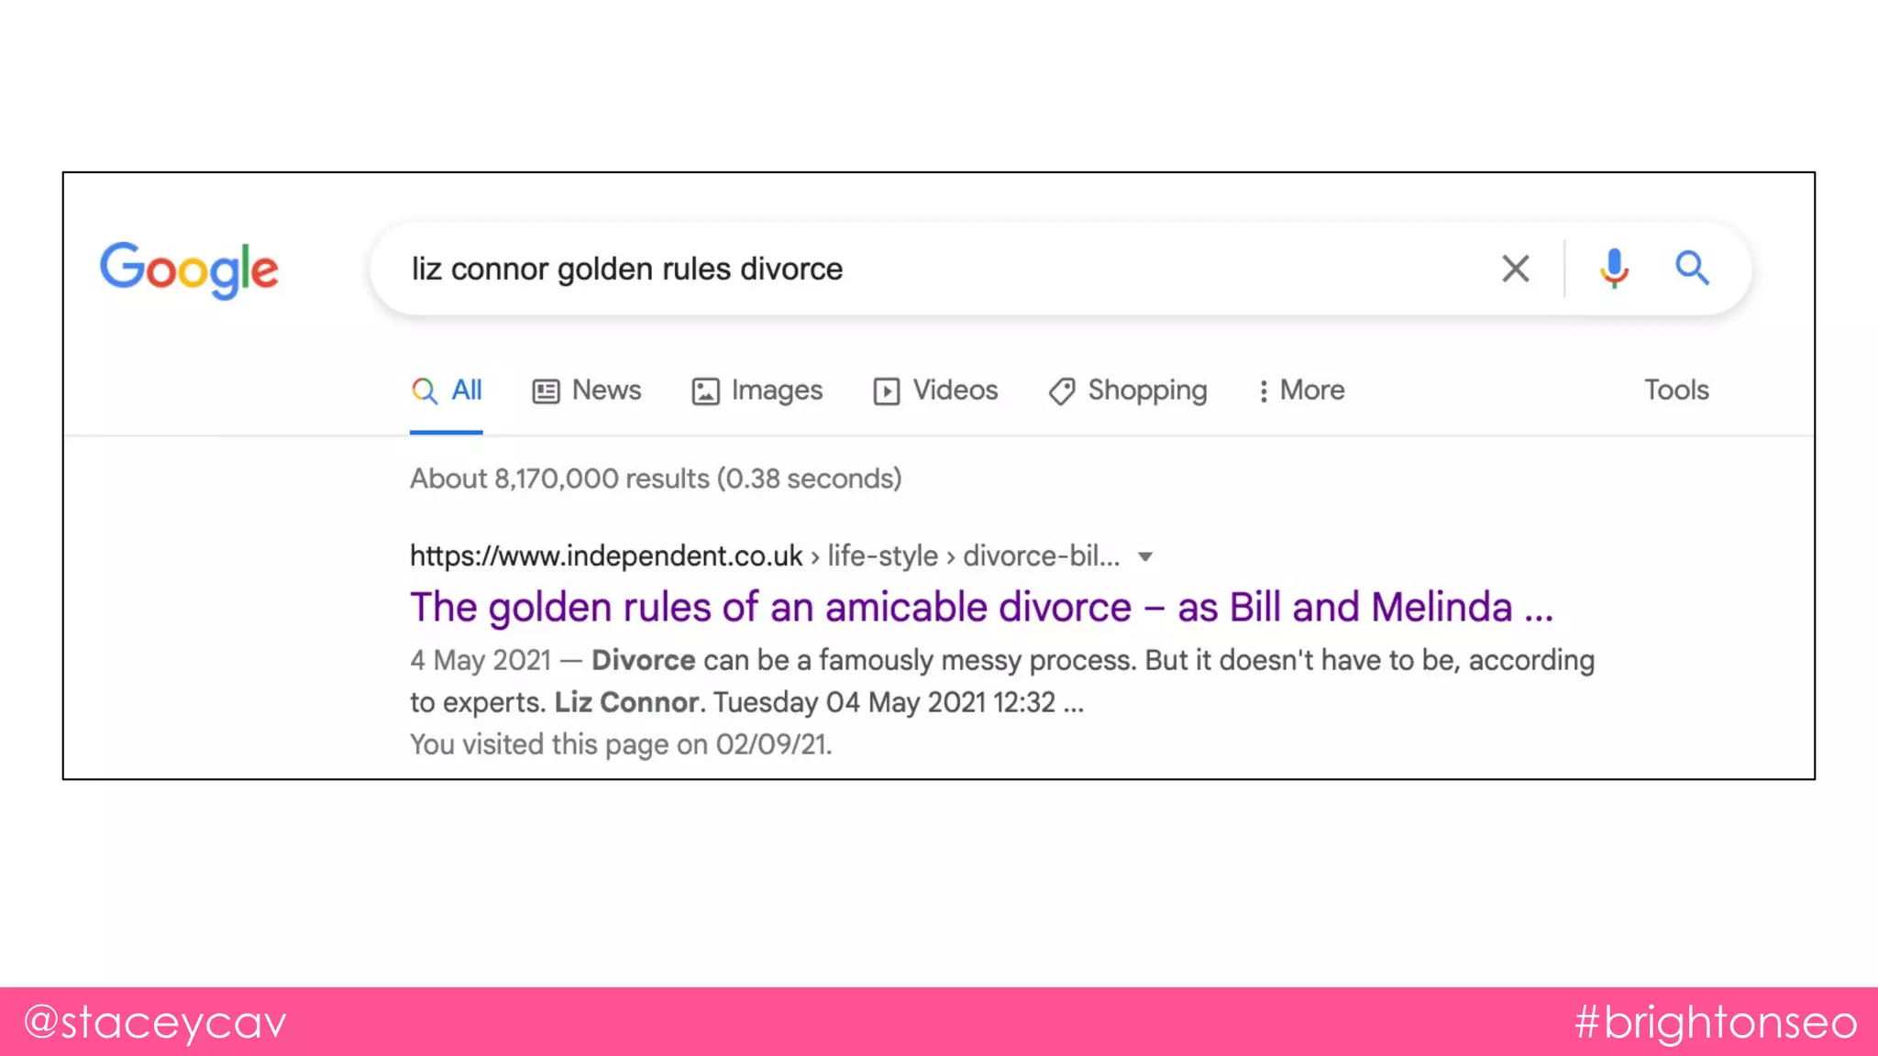
Task: Open the Shopping tab
Action: [x=1146, y=390]
